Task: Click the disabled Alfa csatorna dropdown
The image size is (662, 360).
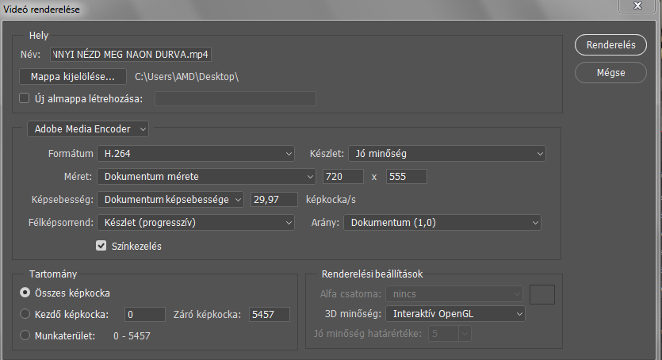Action: (454, 293)
